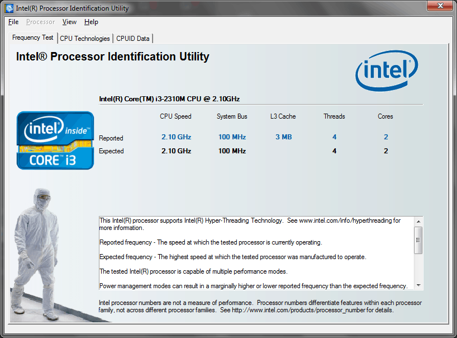Viewport: 457px width, 338px height.
Task: Click the expected CPU speed 2.10 GHz
Action: [177, 151]
